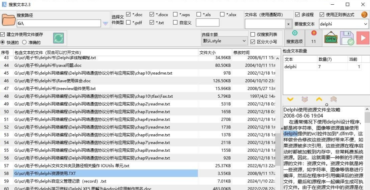
Task: Click the orange help question mark icon
Action: click(x=364, y=14)
